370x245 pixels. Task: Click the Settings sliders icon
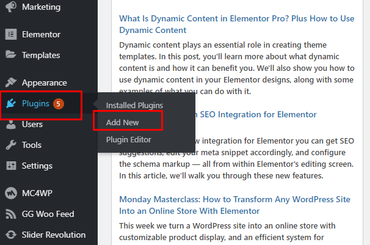(11, 166)
